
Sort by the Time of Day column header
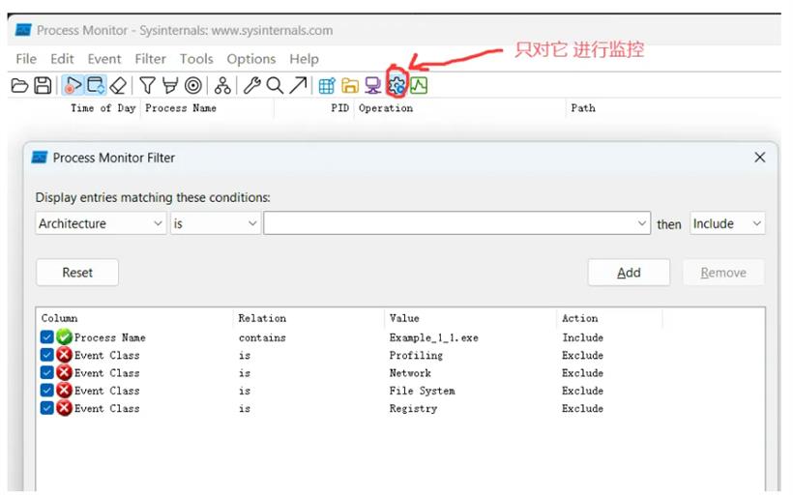click(103, 108)
